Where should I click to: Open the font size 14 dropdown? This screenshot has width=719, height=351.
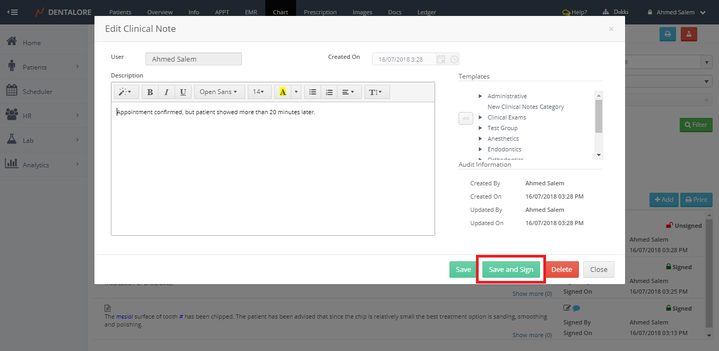click(259, 92)
